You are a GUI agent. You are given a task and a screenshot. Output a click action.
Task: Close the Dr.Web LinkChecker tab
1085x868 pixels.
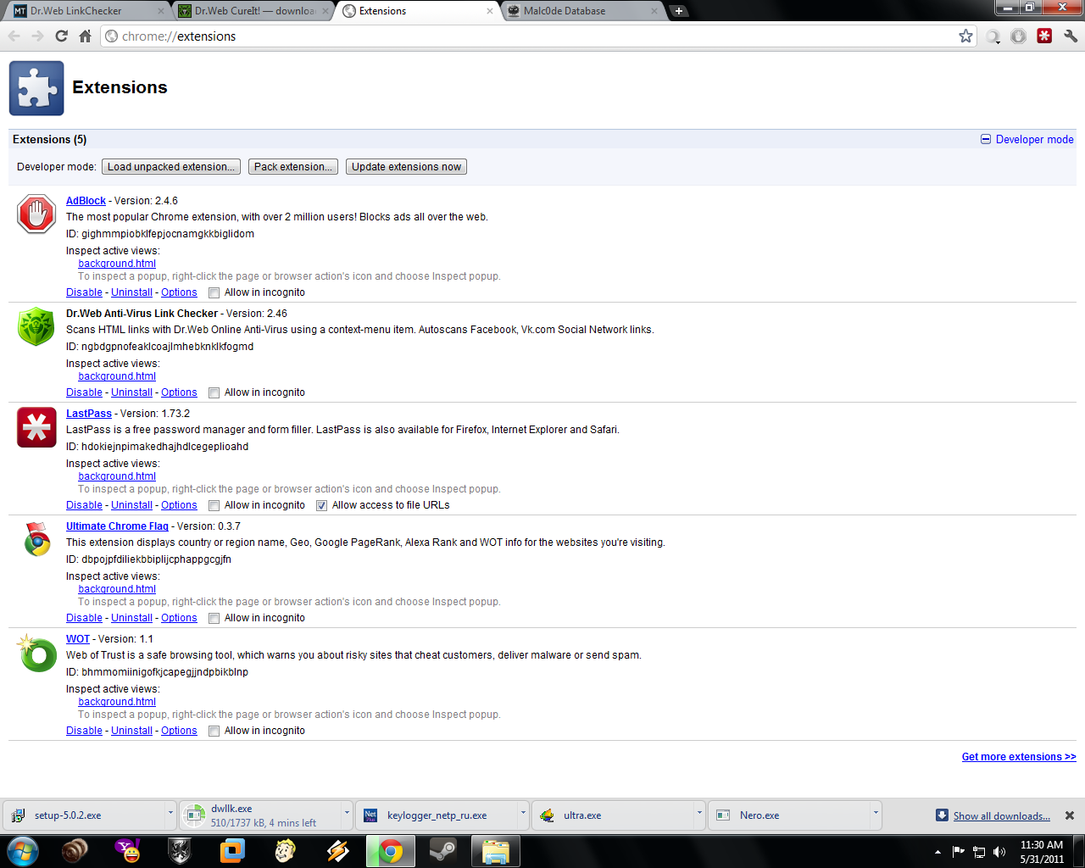161,11
